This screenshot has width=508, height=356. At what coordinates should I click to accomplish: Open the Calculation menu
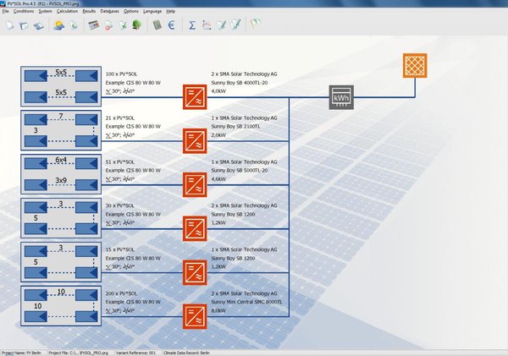click(67, 11)
